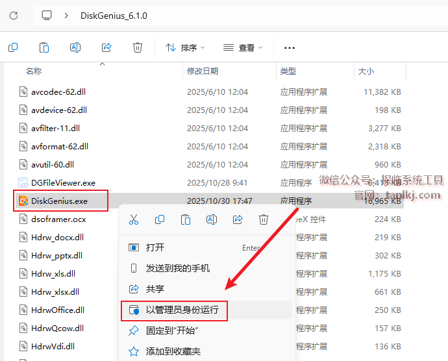Viewport: 448px width, 361px height.
Task: Click the 1,175 KB size cell
Action: click(x=384, y=274)
